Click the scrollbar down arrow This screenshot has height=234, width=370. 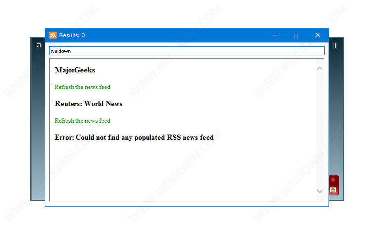point(320,191)
